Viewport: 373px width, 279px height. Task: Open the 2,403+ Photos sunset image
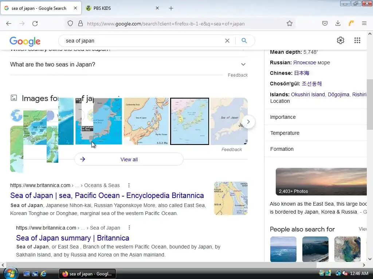[x=321, y=182]
